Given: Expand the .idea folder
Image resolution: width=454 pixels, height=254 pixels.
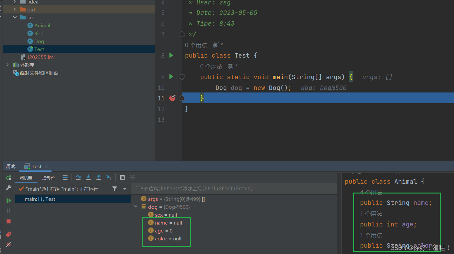Looking at the screenshot, I should [x=15, y=2].
